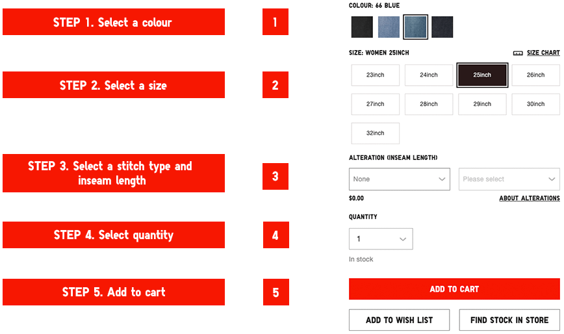Open the alteration type dropdown showing None
The image size is (564, 334).
pos(399,179)
